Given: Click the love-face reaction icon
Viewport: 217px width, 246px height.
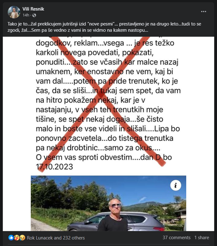Looking at the screenshot, I should 17,238.
